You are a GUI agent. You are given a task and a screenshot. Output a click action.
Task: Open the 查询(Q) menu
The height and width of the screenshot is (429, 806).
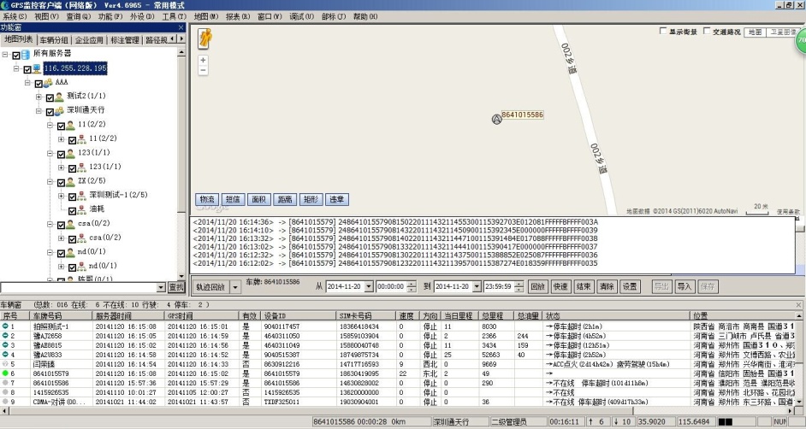78,16
